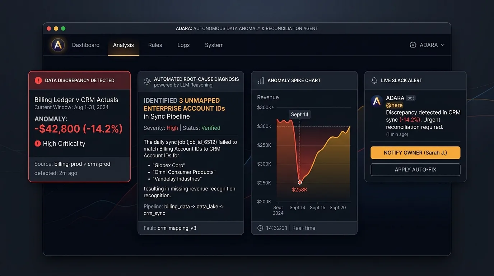Click the Sept 14 tooltip label on chart

(300, 114)
